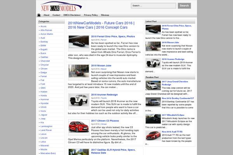Select the Jaguar category
Viewport: 233px width, 155px height.
pyautogui.click(x=43, y=115)
